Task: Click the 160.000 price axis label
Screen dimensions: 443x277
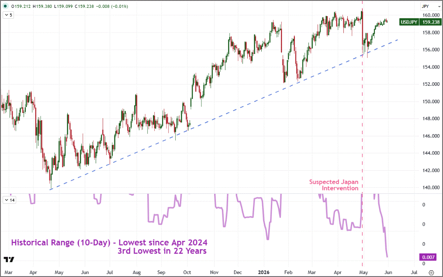Action: (x=431, y=15)
